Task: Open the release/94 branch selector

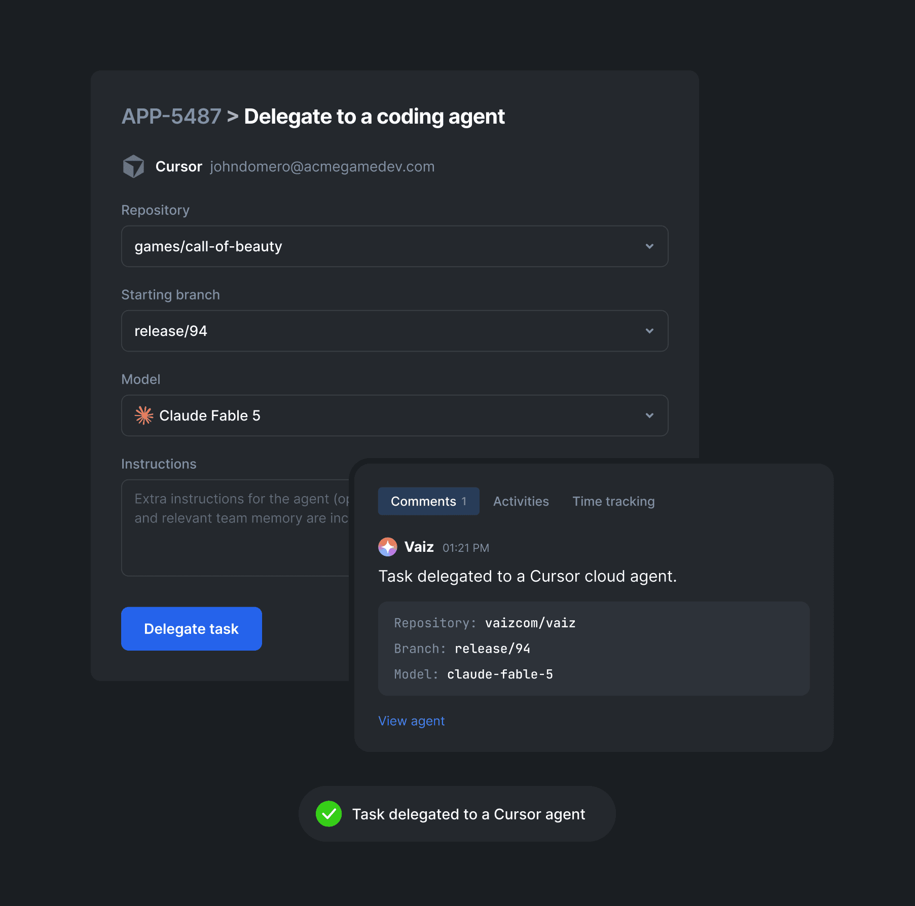Action: click(x=395, y=331)
